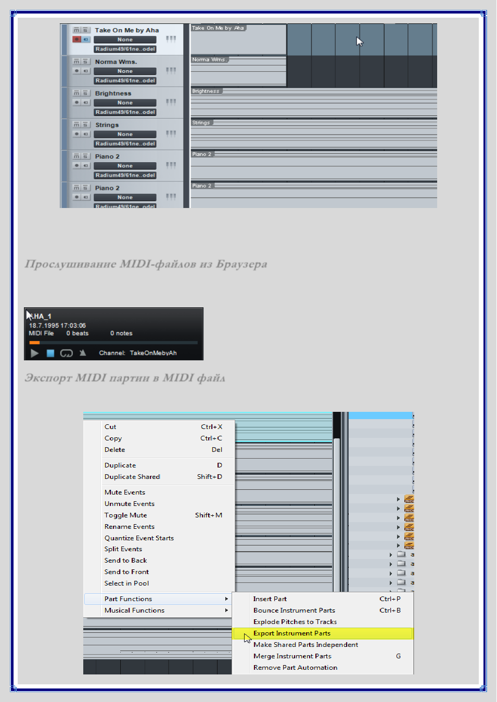Click the keyboard icon on Strings track

[x=171, y=134]
